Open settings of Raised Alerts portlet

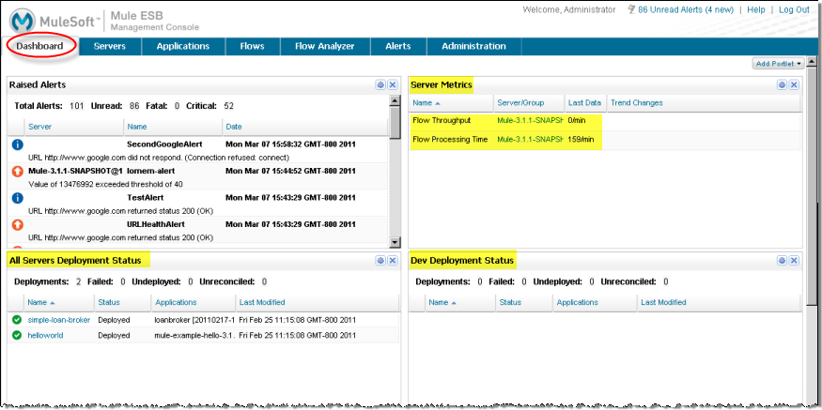click(380, 84)
